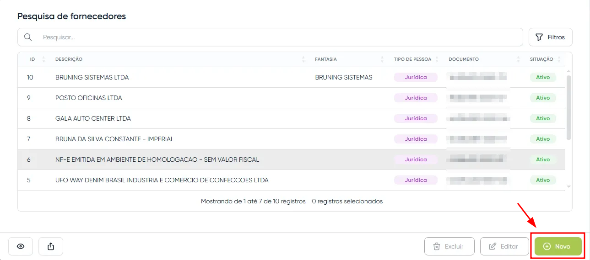Select the POSTO OFICINAS LTDA row

(89, 98)
